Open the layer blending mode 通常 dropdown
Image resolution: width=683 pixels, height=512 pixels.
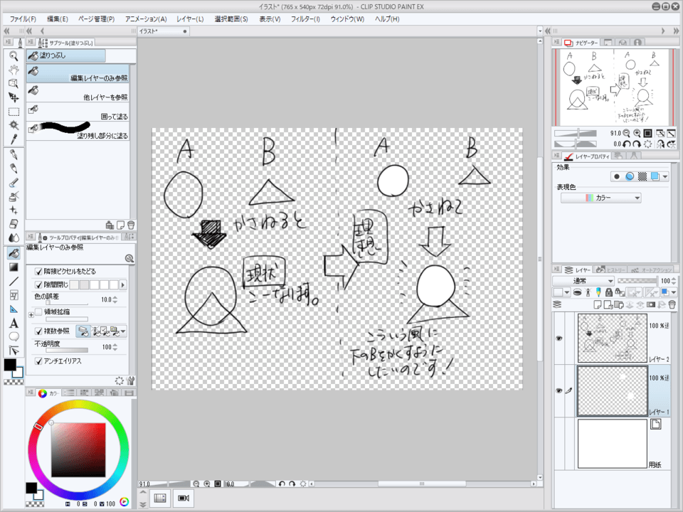tap(583, 281)
